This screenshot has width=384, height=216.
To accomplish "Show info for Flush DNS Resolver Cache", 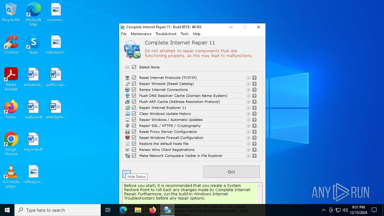I will point(248,96).
